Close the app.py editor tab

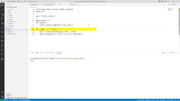(67, 4)
